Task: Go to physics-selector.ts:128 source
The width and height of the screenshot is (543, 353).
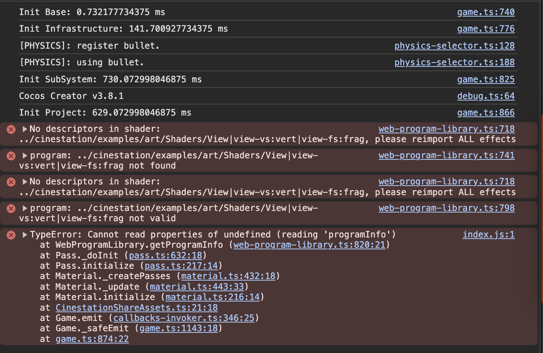Action: (x=454, y=46)
